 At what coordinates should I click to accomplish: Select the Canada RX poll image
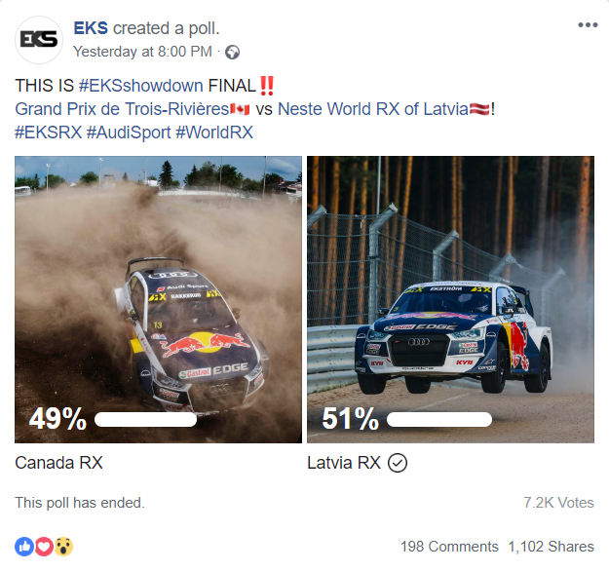(x=158, y=299)
